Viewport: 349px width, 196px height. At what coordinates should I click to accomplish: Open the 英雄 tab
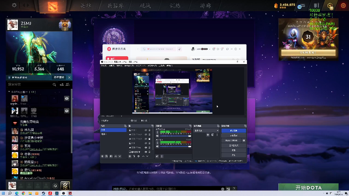[86, 6]
